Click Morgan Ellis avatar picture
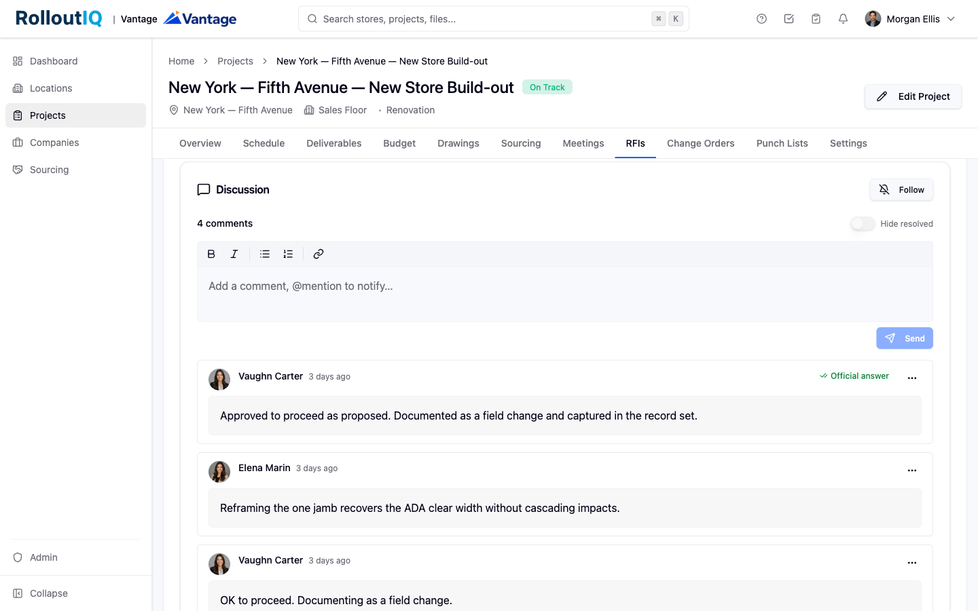Viewport: 978px width, 611px height. point(873,19)
